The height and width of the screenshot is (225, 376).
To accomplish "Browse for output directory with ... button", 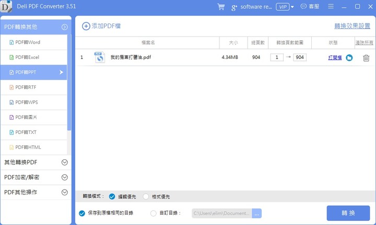I will 256,214.
